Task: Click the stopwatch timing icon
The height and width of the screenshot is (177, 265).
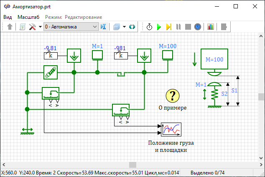Action: (x=150, y=27)
